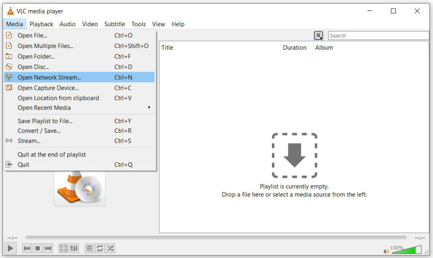Click the Open Disc icon
This screenshot has height=258, width=433.
[9, 67]
